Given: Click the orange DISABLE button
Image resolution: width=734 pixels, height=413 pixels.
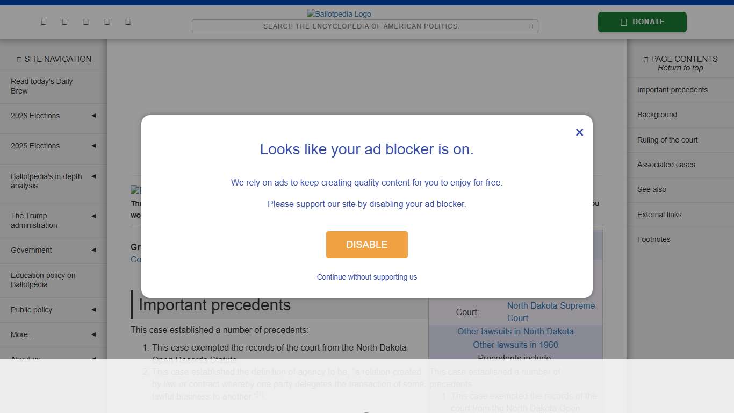Looking at the screenshot, I should pos(367,245).
